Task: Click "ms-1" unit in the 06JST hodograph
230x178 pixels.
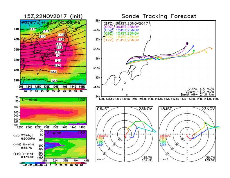Action: point(101,159)
